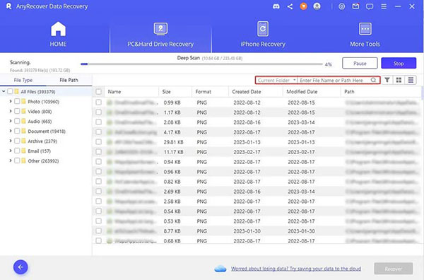Screen dimensions: 424x280
Task: Expand the Audio tree node
Action: [x=11, y=121]
